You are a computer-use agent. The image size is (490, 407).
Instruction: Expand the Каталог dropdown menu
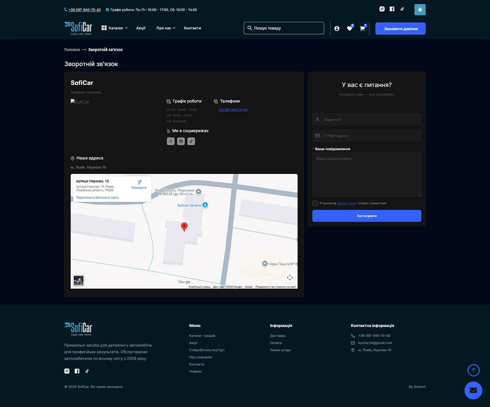pos(115,28)
